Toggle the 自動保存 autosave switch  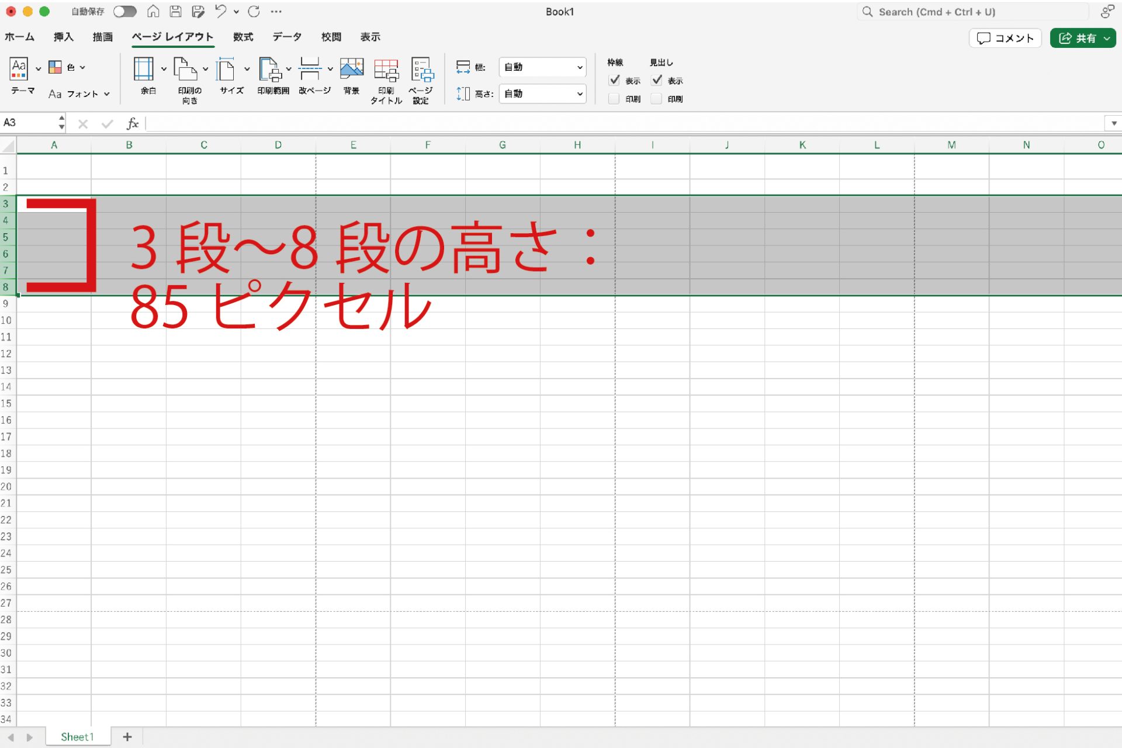(124, 12)
